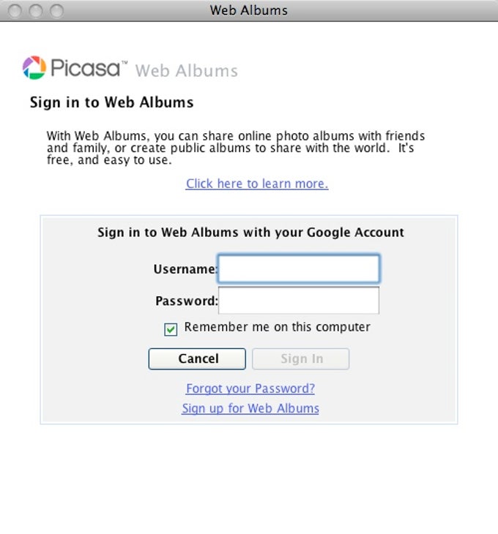This screenshot has height=534, width=498.
Task: Click the gray Web Albums logo text
Action: pos(187,71)
